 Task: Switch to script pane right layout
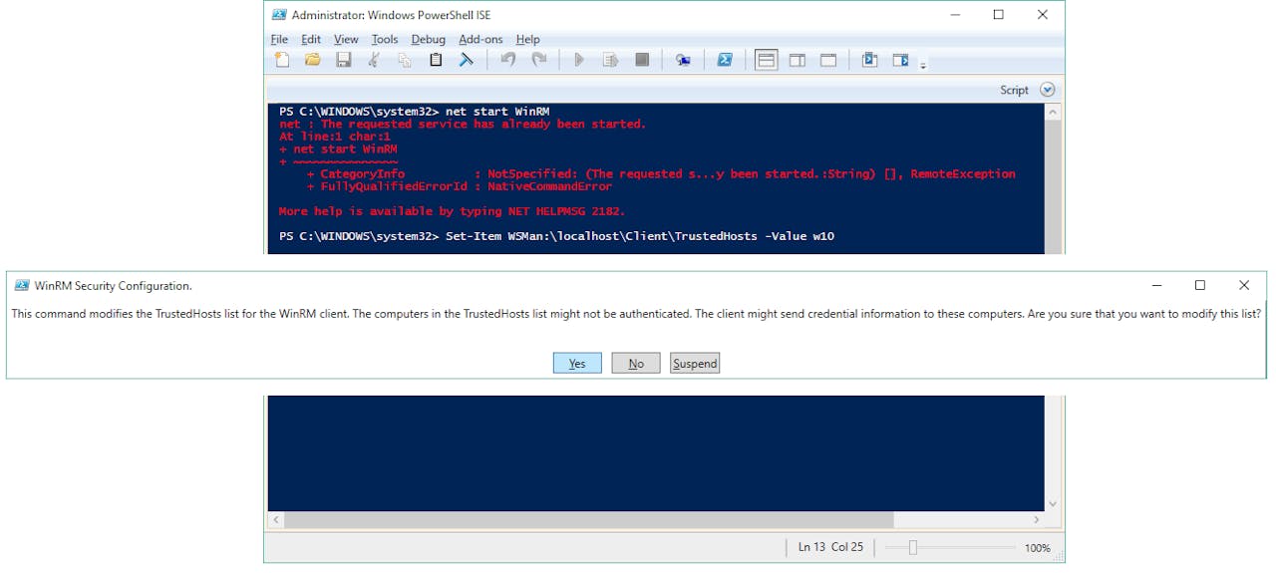coord(797,60)
